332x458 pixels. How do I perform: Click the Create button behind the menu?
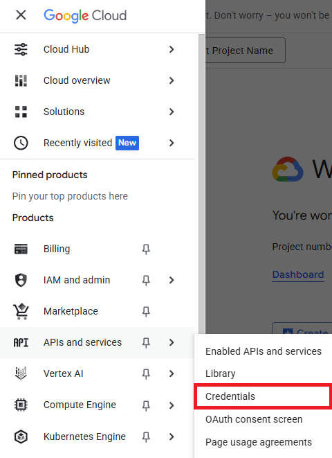coord(302,328)
